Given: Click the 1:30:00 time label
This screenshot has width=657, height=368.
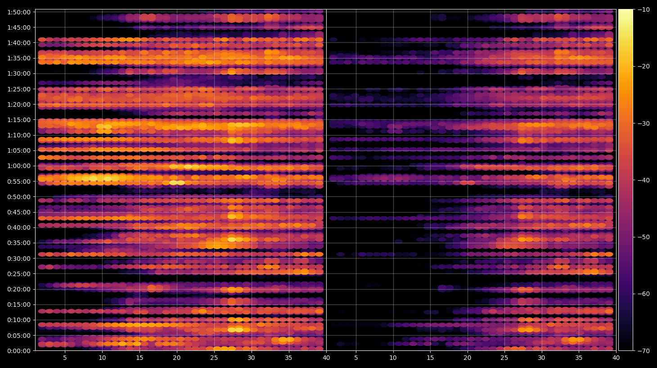Looking at the screenshot, I should click(x=19, y=73).
